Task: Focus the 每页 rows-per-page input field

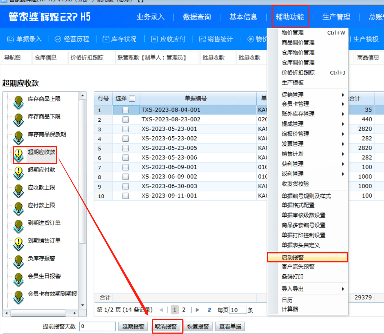Action: tap(238, 310)
